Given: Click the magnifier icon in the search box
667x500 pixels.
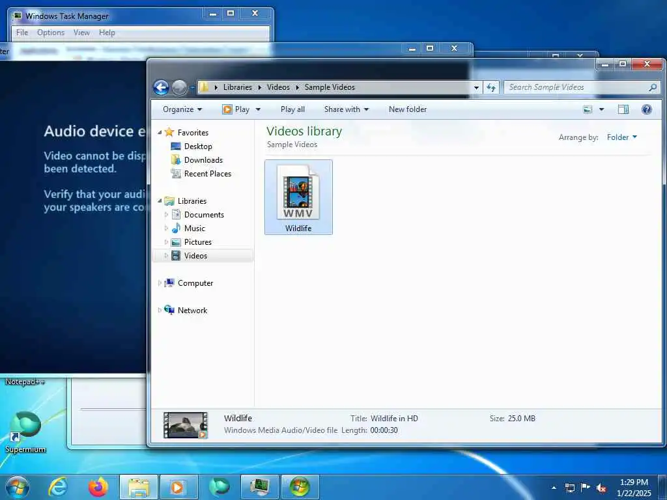Looking at the screenshot, I should 653,87.
